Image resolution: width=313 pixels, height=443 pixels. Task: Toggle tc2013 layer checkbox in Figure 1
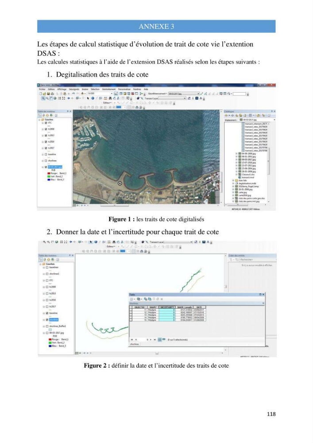coord(46,135)
